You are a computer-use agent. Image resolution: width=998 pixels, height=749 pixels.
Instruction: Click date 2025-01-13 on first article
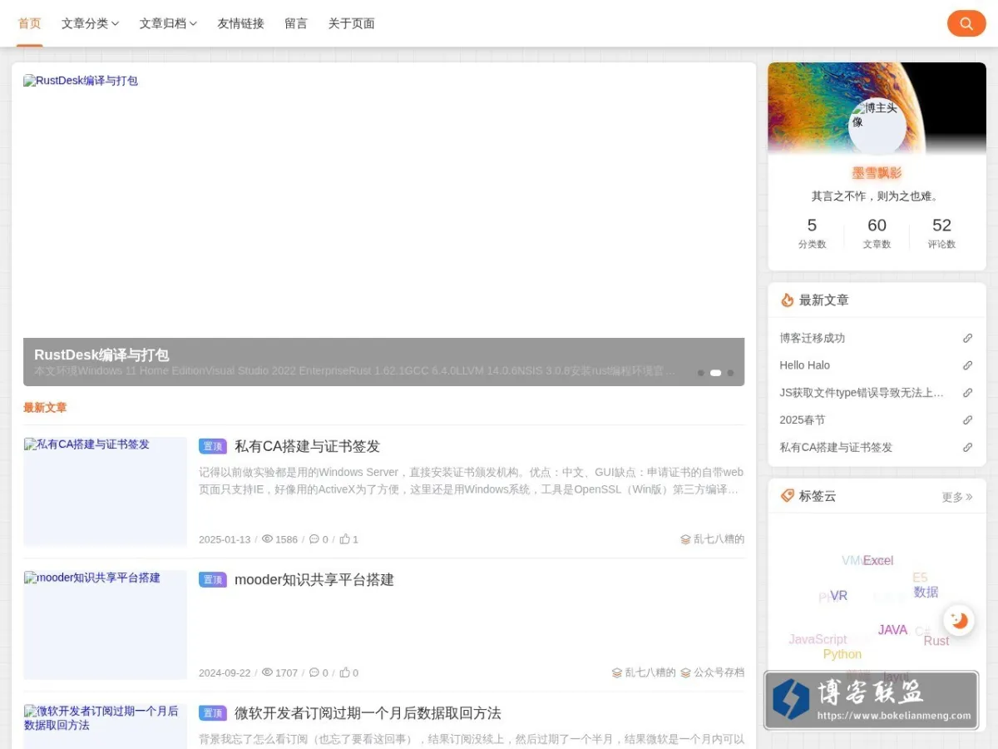click(x=225, y=539)
